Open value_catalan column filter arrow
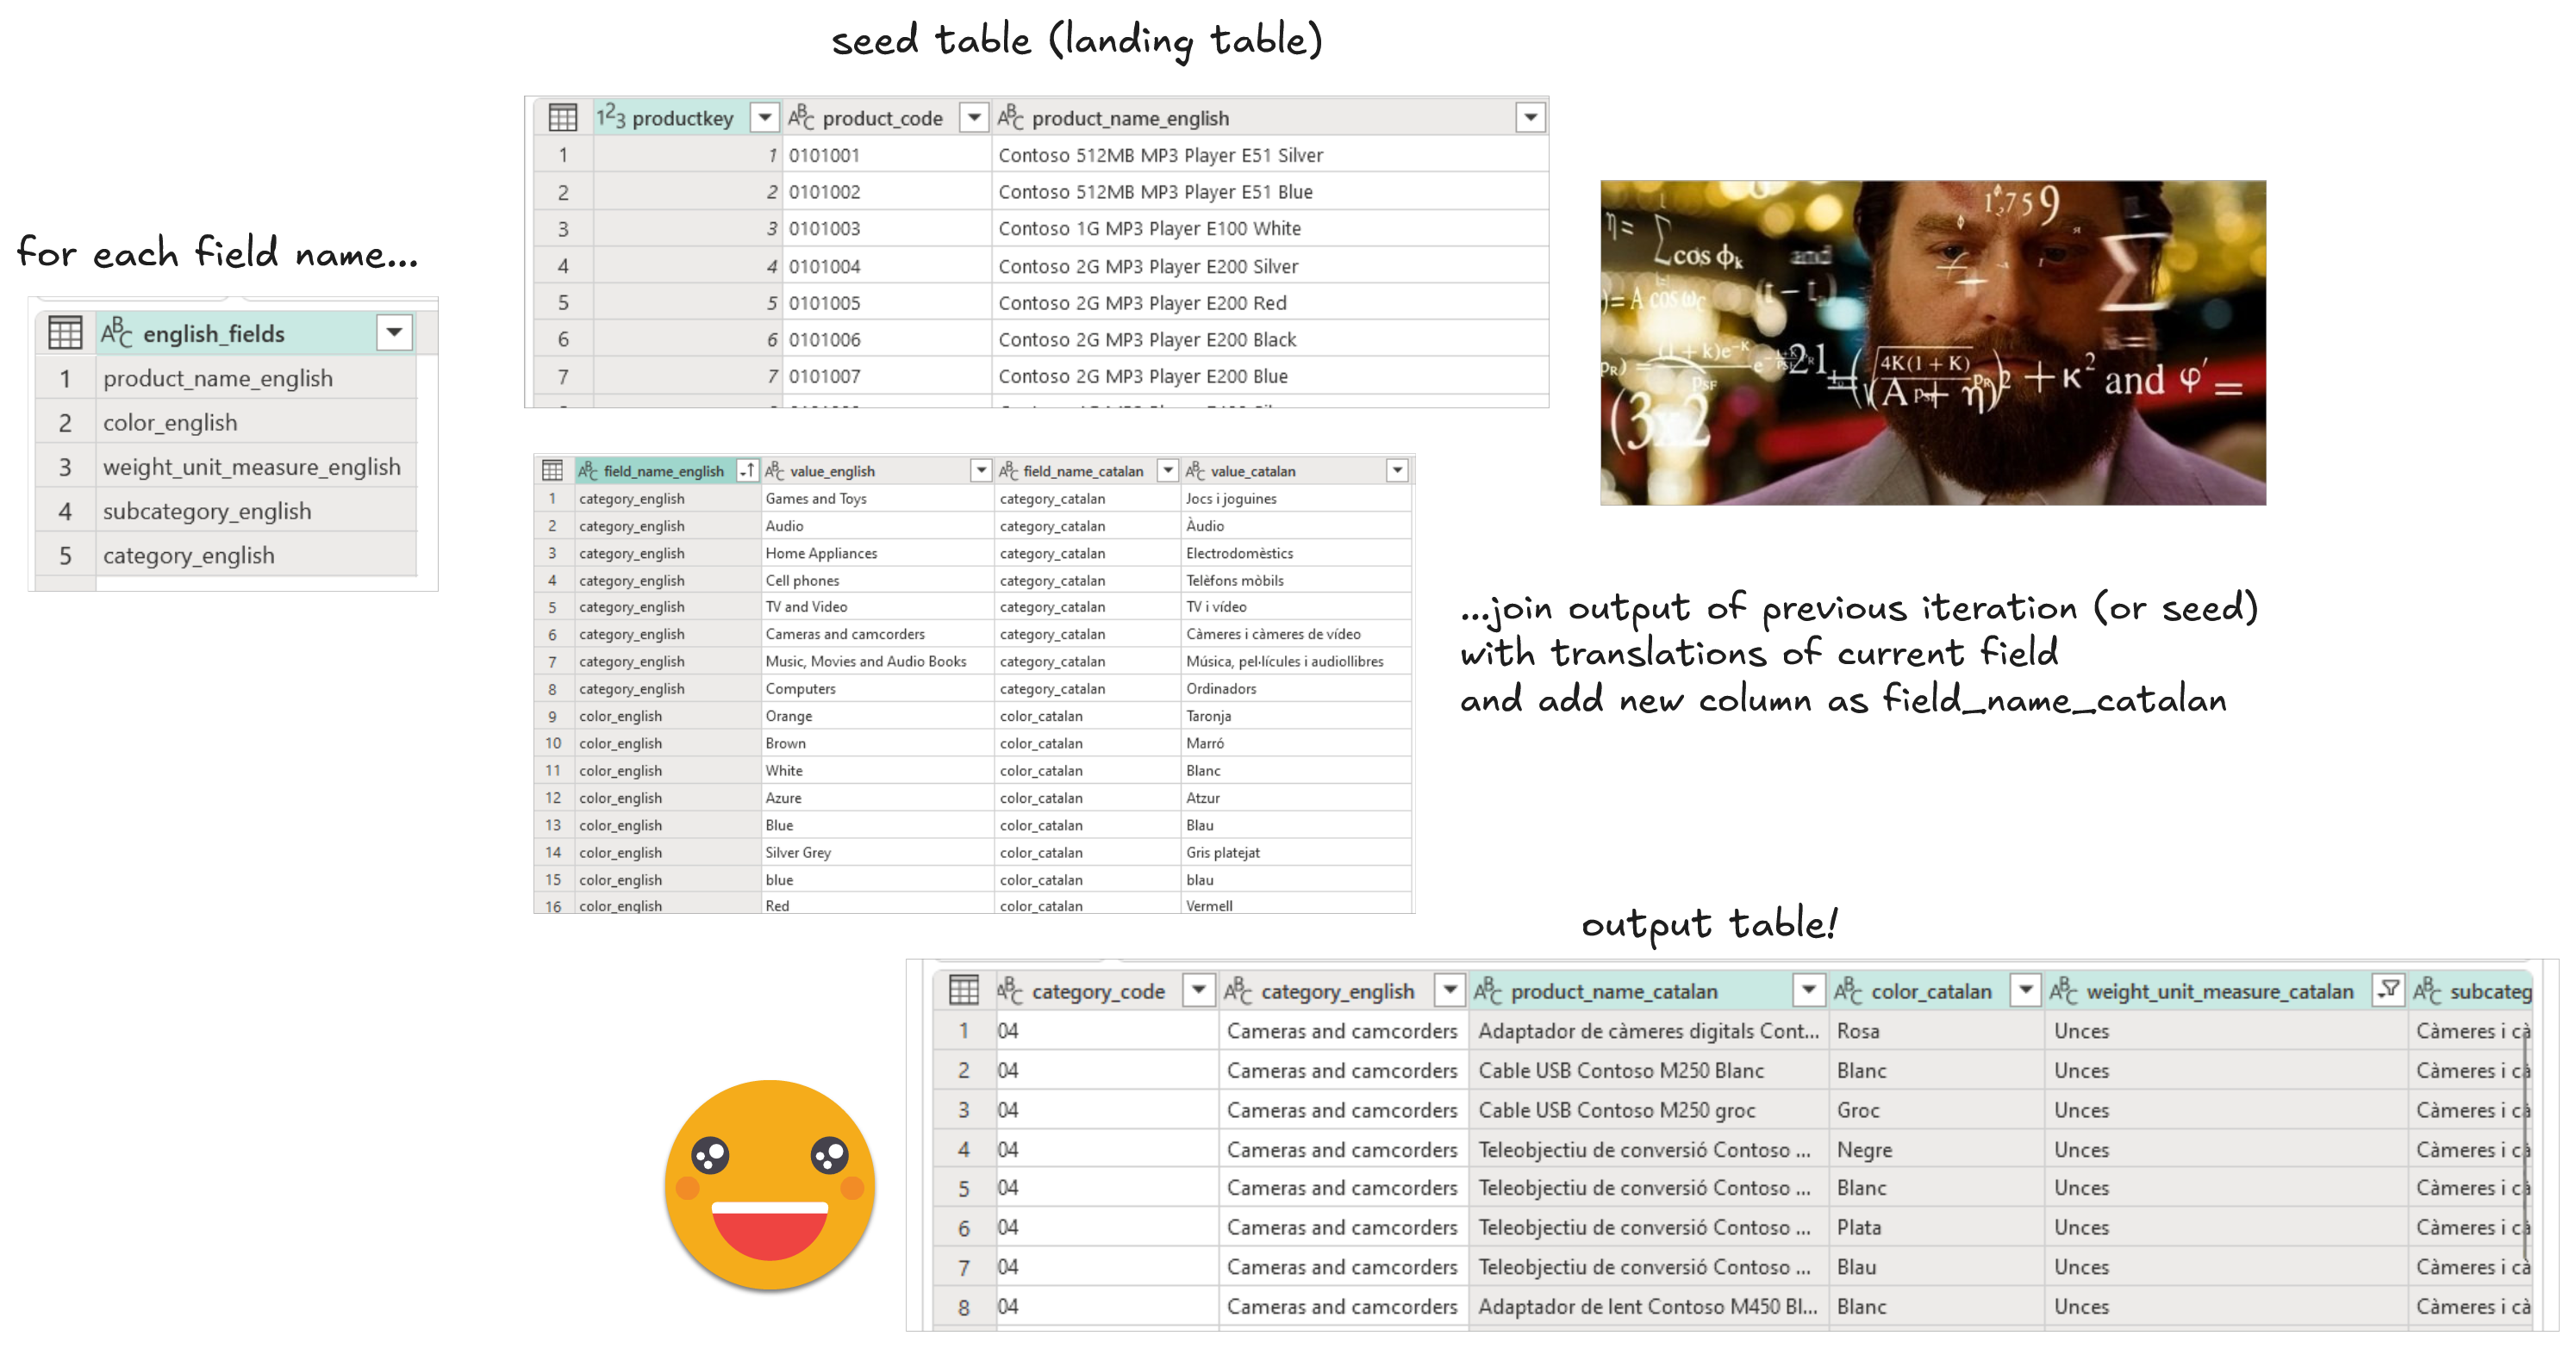Screen dimensions: 2576x1348 pos(1397,470)
